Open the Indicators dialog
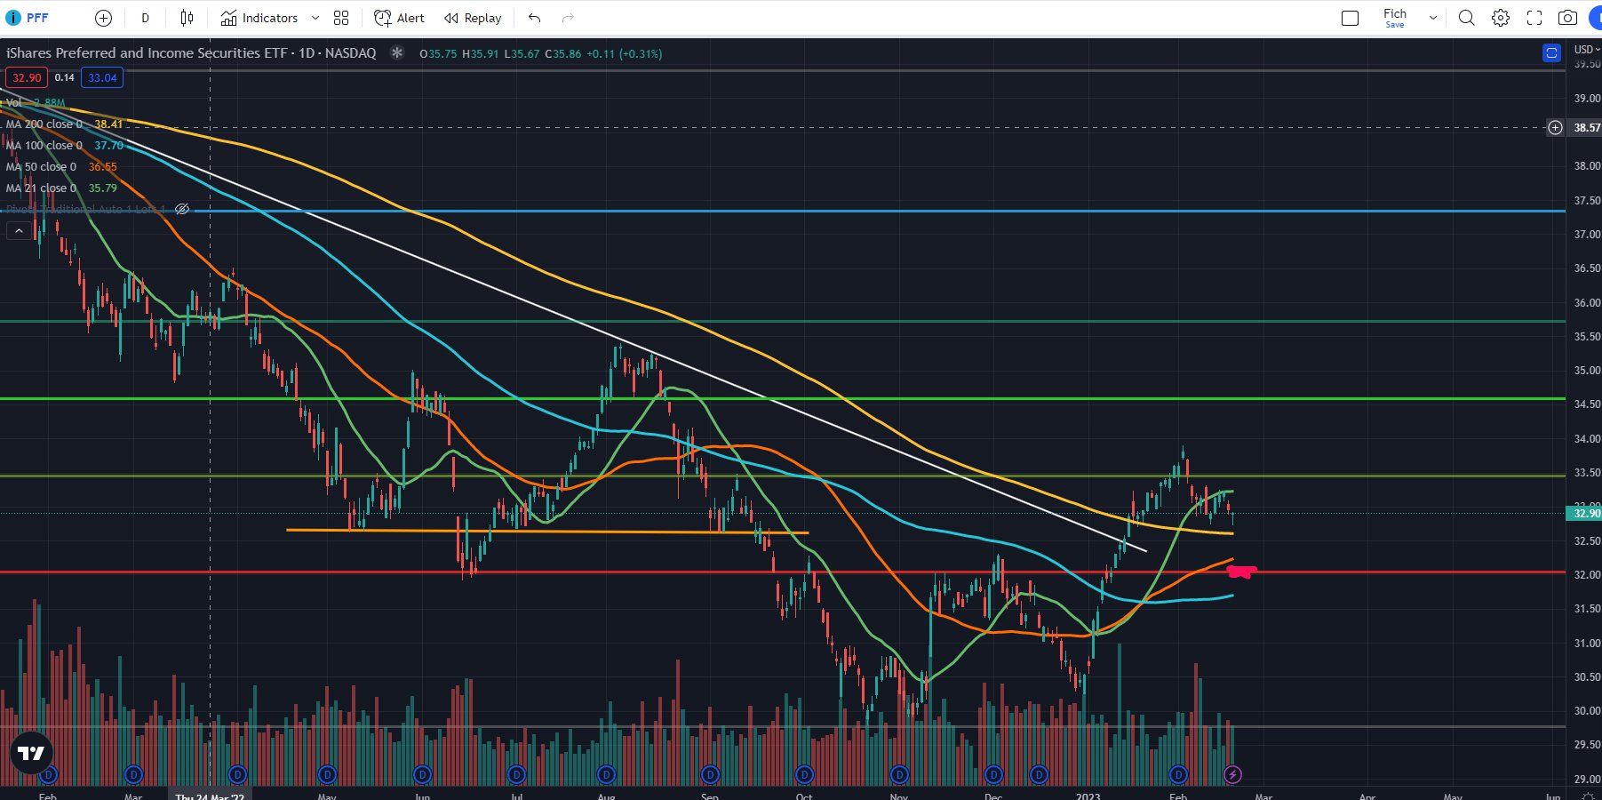The image size is (1602, 800). point(259,18)
